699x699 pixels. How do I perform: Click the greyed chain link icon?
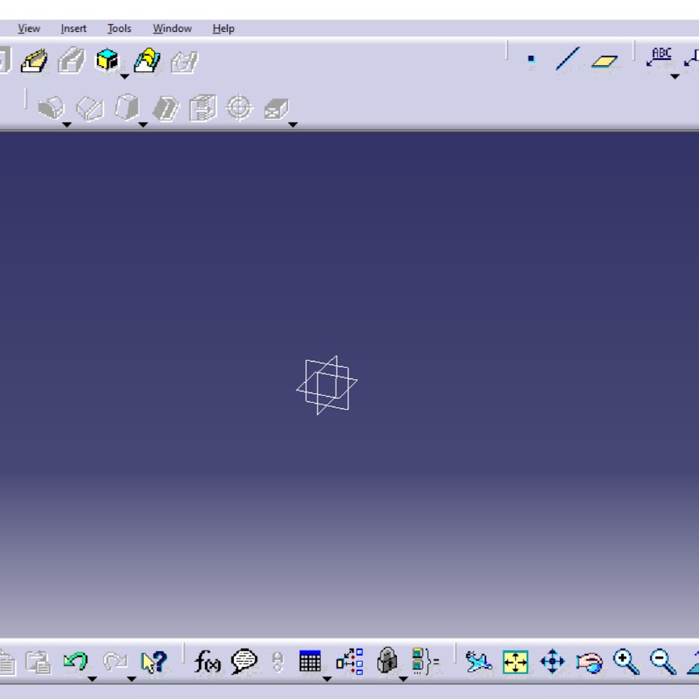point(277,662)
